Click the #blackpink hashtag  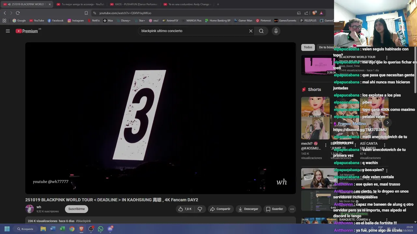point(83,221)
